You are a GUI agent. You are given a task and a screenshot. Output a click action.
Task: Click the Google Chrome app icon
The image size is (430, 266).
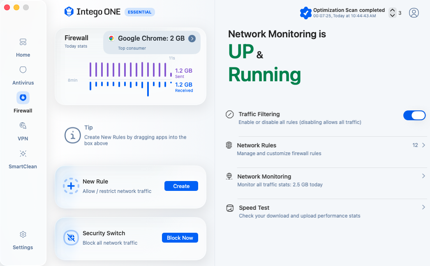(x=111, y=38)
